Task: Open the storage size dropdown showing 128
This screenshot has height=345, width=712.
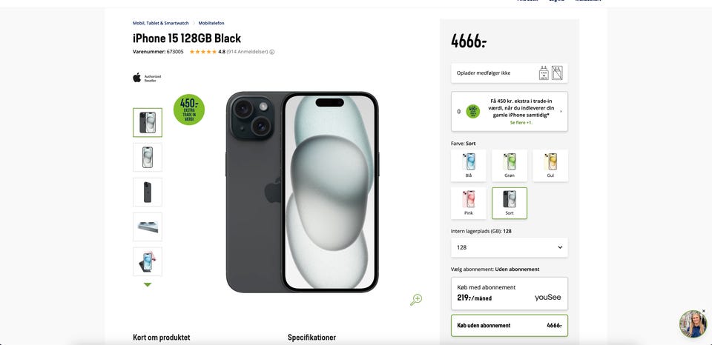Action: point(510,247)
